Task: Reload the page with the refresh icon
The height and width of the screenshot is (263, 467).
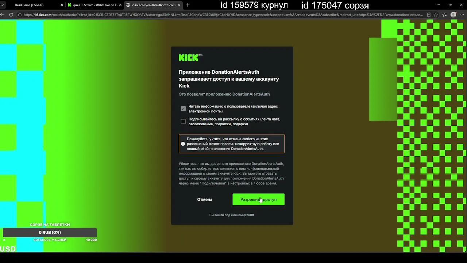Action: click(11, 15)
